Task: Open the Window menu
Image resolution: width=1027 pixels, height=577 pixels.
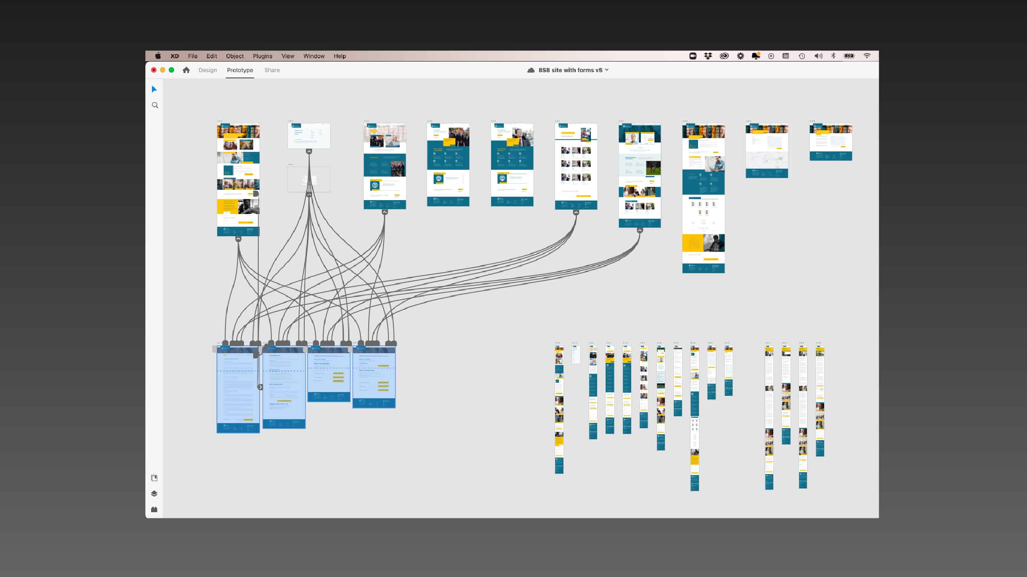Action: pyautogui.click(x=314, y=56)
